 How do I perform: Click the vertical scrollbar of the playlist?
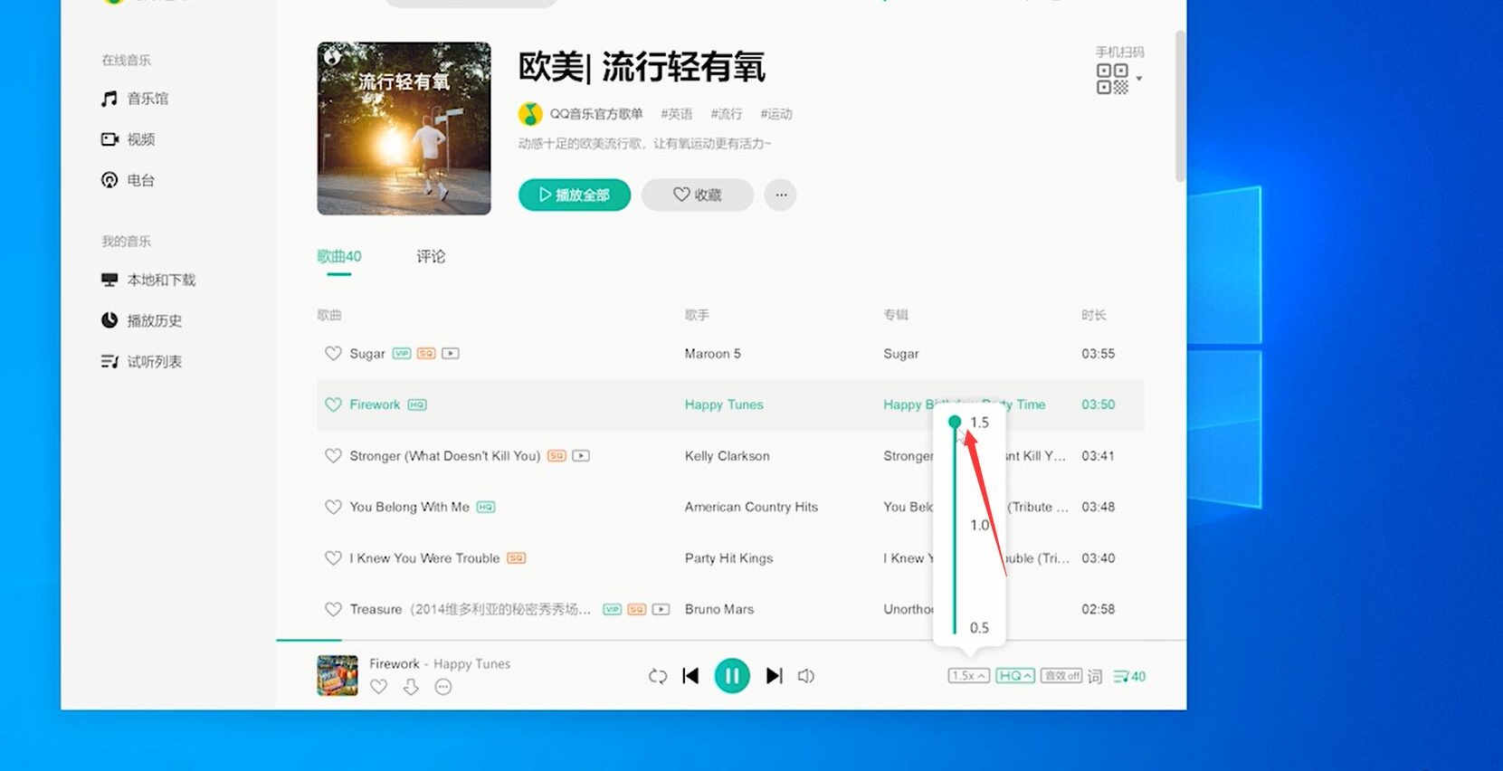pyautogui.click(x=1179, y=106)
